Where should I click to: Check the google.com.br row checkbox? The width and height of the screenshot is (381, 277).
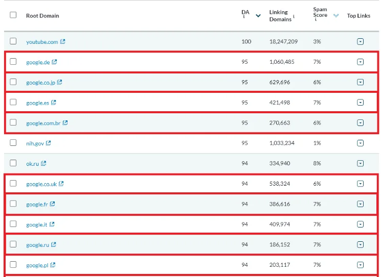click(x=13, y=122)
